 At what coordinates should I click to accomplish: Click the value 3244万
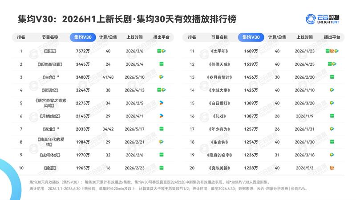pos(83,90)
